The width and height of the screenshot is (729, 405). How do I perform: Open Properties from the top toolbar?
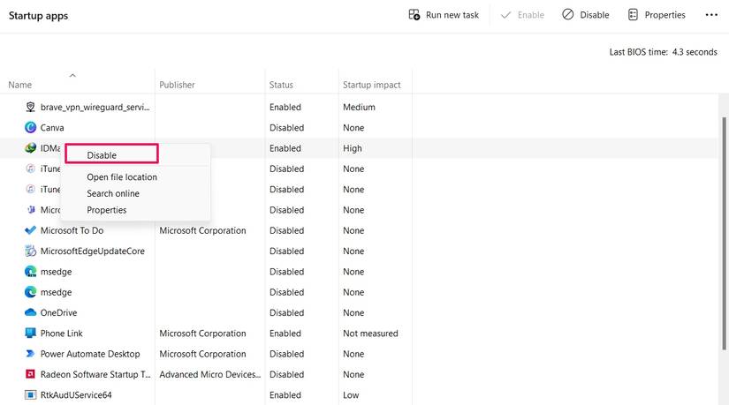(x=657, y=15)
